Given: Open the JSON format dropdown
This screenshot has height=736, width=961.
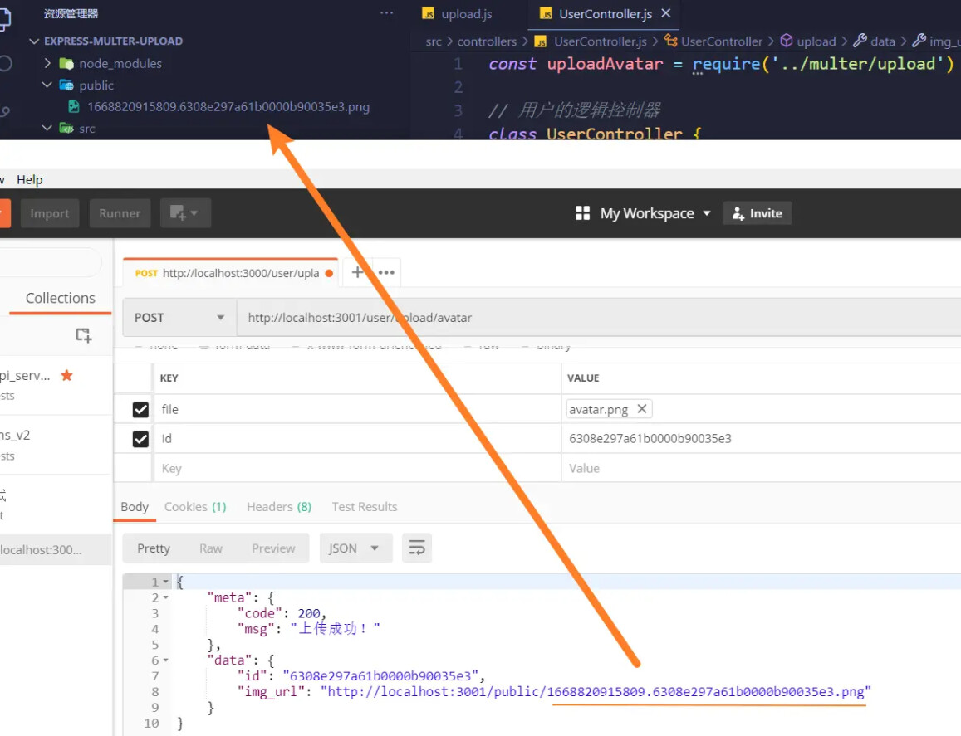Looking at the screenshot, I should coord(355,548).
